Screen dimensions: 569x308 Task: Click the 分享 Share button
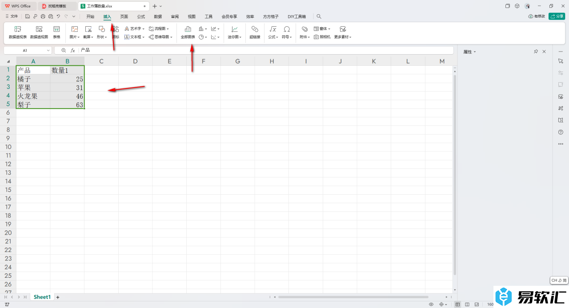tap(557, 16)
